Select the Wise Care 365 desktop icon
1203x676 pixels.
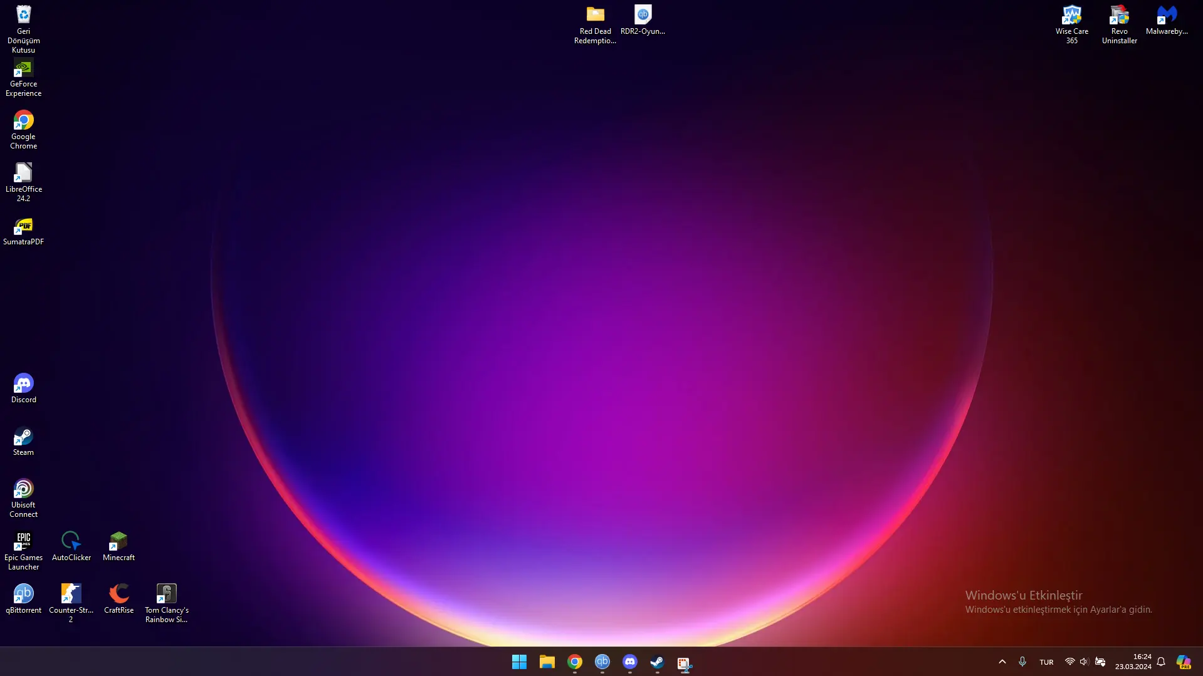1071,24
